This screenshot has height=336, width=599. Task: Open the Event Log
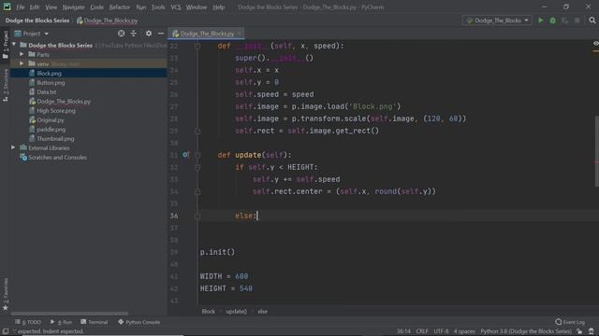[570, 322]
